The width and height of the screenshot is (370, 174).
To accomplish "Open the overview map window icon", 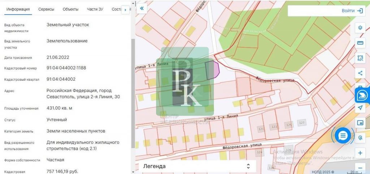I will coord(360,122).
